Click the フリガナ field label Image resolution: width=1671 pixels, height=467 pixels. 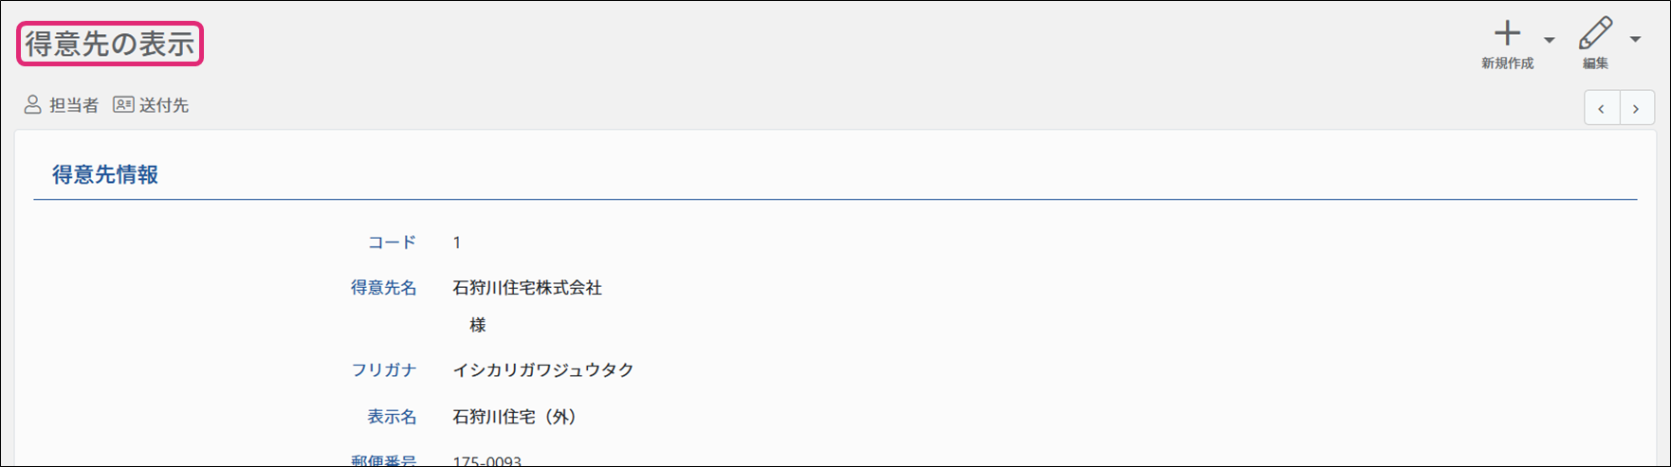click(x=383, y=370)
